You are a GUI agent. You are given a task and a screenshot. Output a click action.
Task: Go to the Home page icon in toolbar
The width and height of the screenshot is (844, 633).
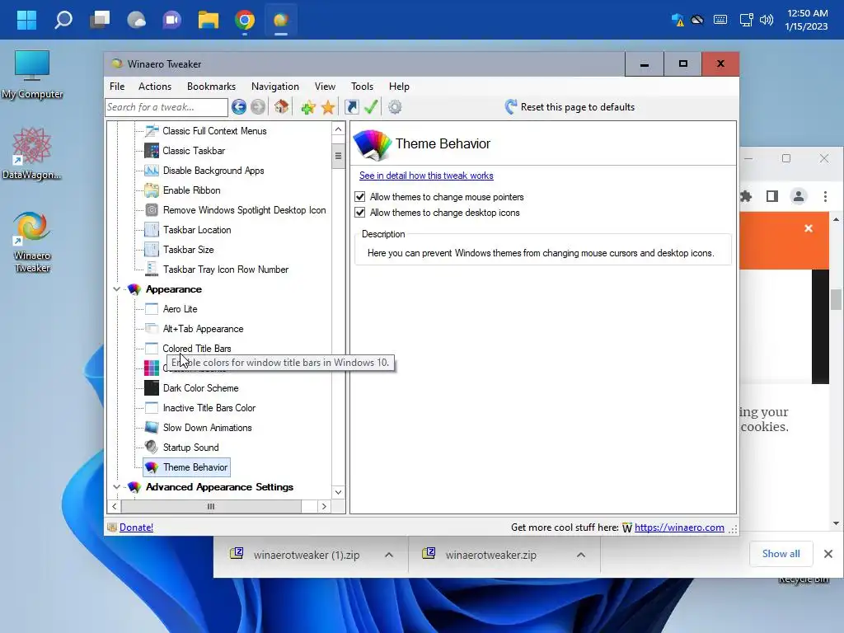[x=282, y=106]
